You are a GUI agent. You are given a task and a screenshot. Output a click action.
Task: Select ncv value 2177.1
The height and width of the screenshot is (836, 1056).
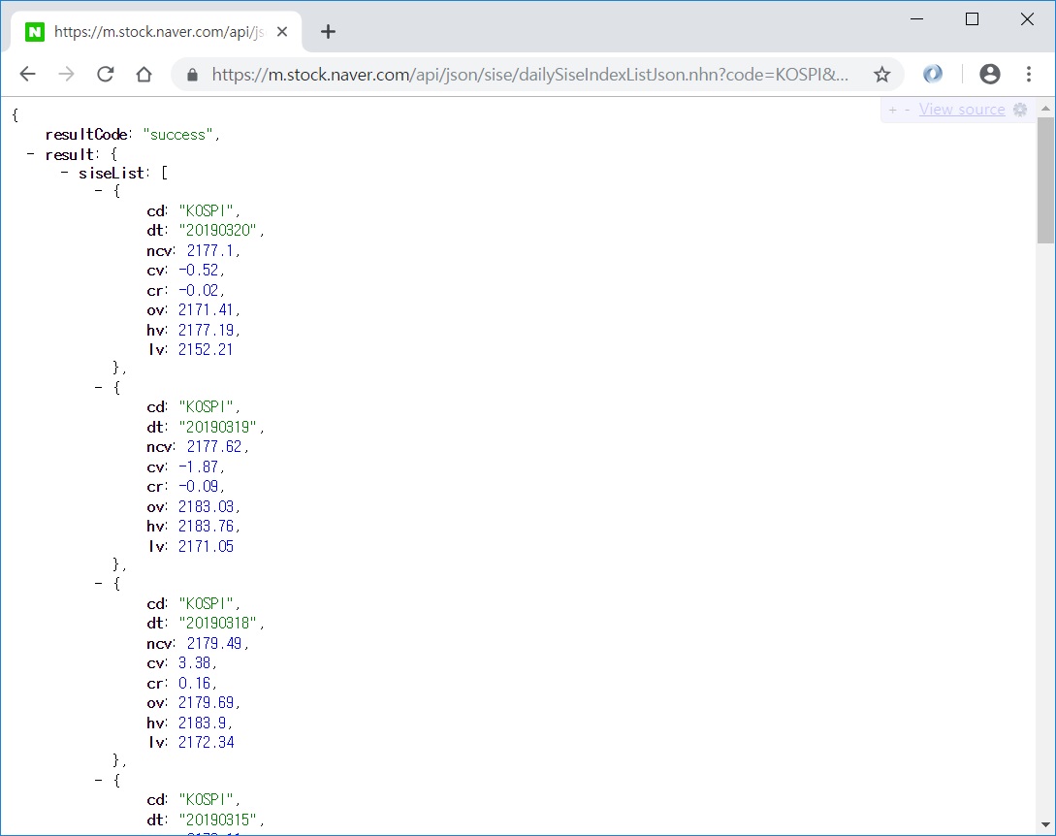tap(210, 250)
